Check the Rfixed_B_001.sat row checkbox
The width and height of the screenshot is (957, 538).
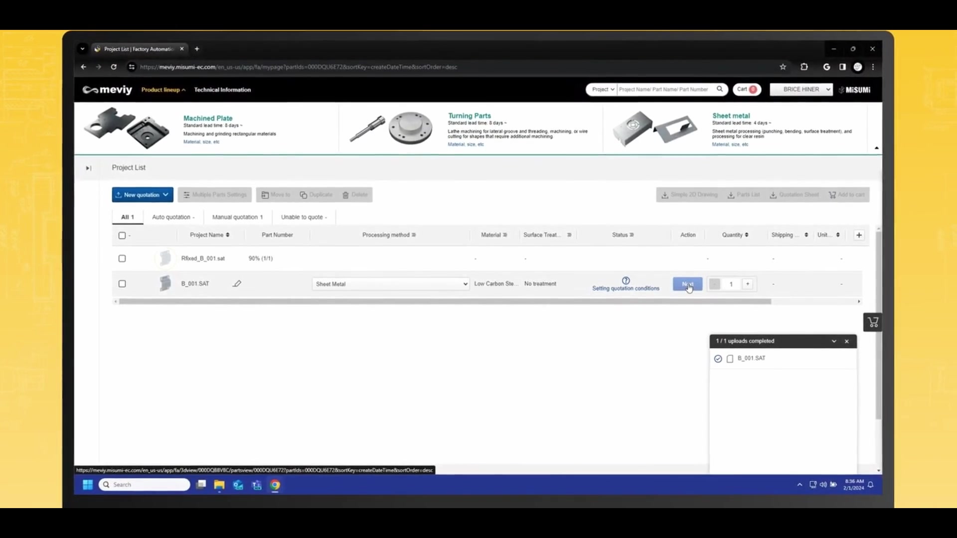(x=122, y=259)
